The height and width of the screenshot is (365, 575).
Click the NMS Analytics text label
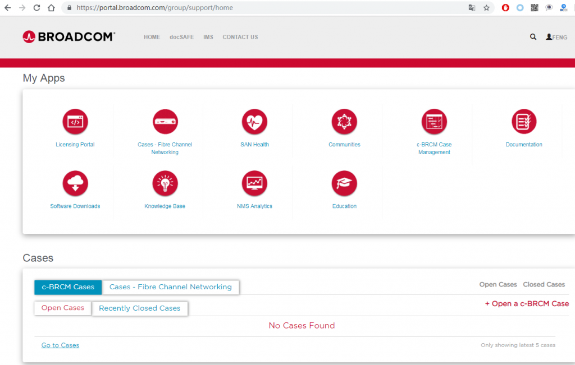[254, 206]
